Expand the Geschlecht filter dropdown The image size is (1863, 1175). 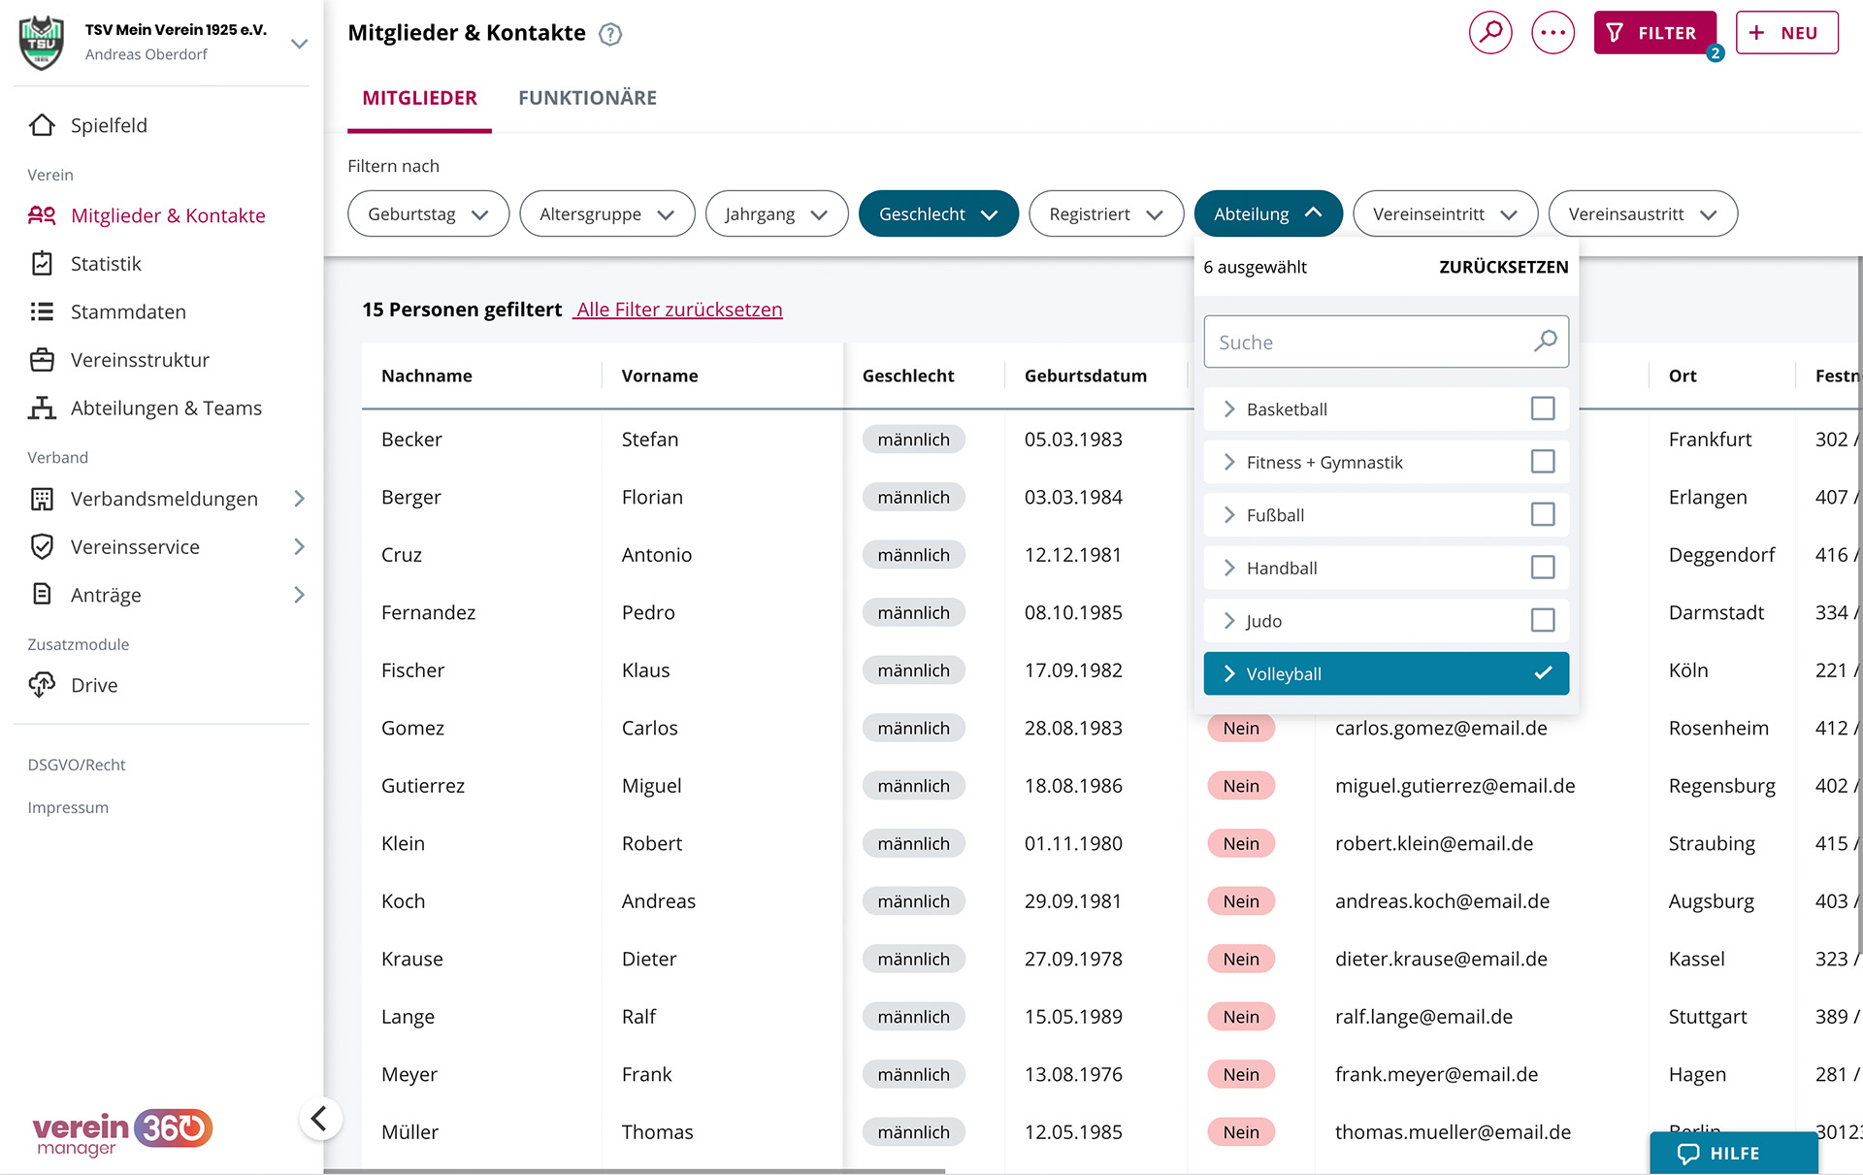(x=938, y=214)
